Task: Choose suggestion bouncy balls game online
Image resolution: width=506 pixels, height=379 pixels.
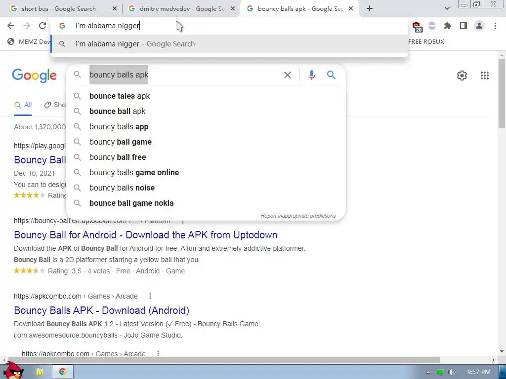Action: (x=206, y=172)
